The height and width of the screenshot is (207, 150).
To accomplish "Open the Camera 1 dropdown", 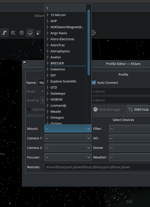I will (68, 138).
